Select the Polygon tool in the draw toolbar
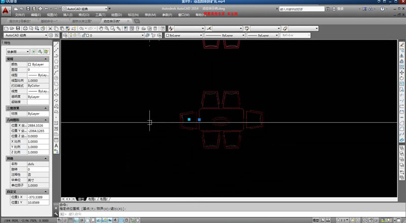Image resolution: width=406 pixels, height=223 pixels. [56, 61]
